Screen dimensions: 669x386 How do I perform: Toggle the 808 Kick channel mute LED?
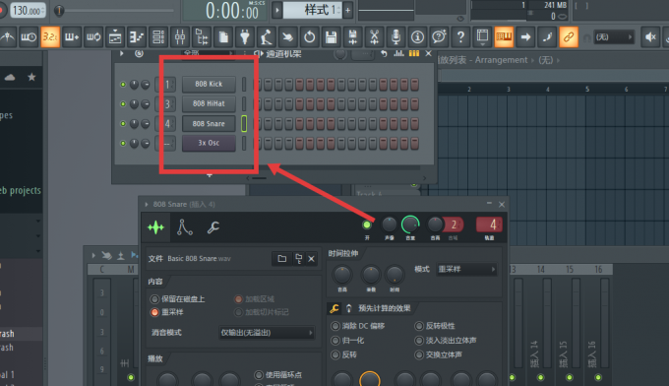[123, 85]
